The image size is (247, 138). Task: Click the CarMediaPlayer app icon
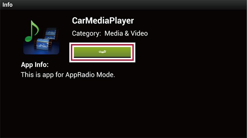point(41,37)
